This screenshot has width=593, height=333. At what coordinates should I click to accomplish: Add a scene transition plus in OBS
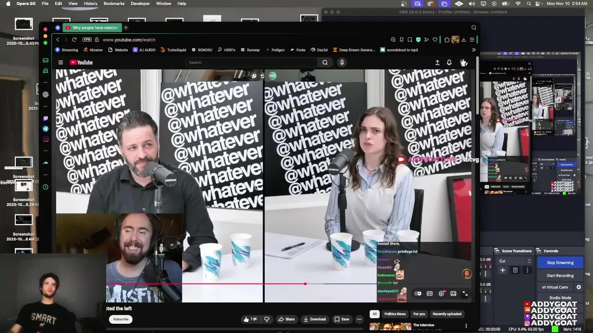[x=503, y=270]
